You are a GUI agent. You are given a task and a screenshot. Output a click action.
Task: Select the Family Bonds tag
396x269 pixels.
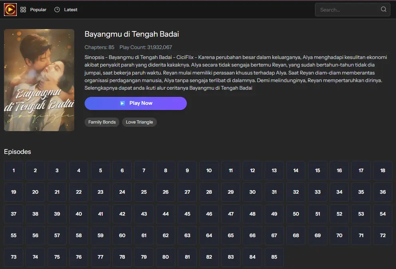pyautogui.click(x=102, y=122)
